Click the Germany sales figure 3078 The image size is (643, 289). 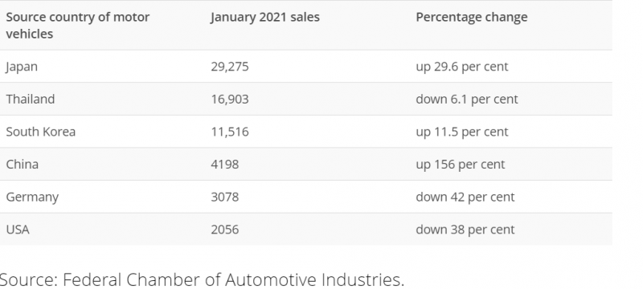[225, 197]
